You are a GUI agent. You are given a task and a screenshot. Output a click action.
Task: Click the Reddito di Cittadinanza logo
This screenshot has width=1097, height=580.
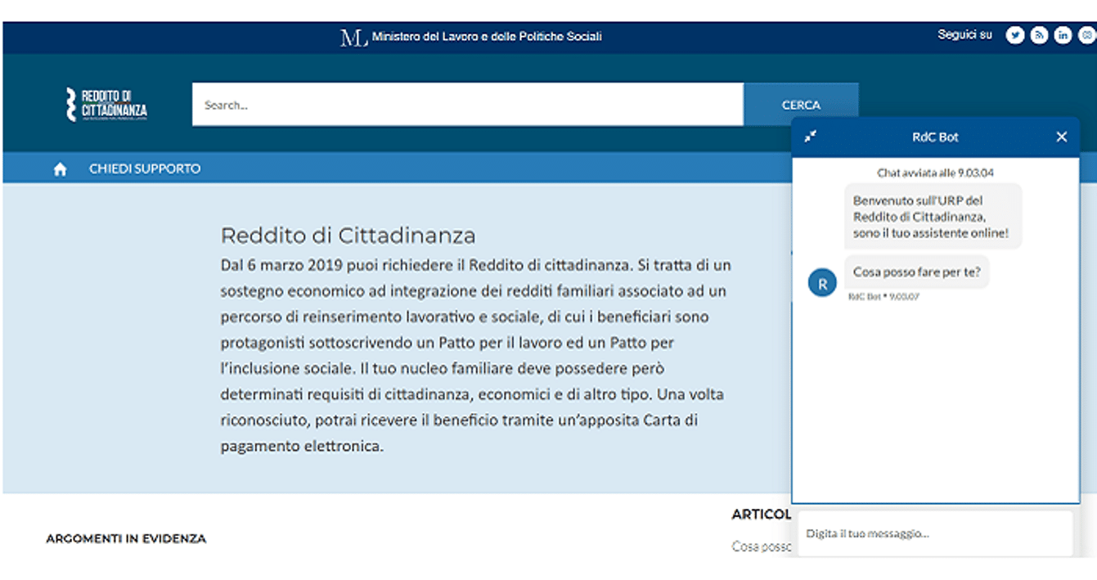pyautogui.click(x=107, y=105)
